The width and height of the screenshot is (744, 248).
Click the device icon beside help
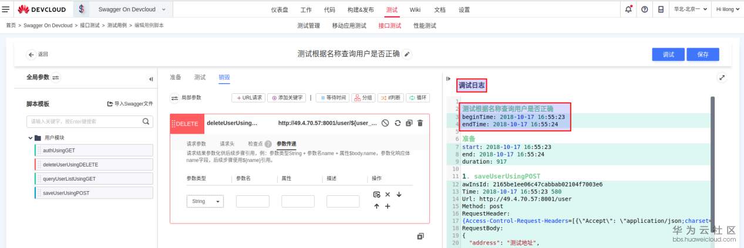(x=661, y=9)
